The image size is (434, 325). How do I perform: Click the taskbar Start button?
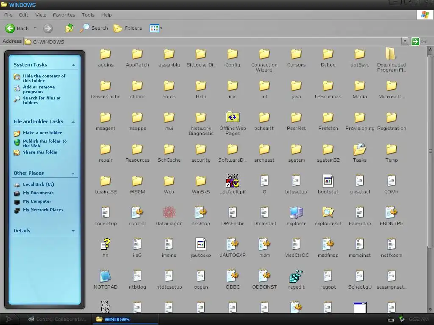pyautogui.click(x=9, y=319)
